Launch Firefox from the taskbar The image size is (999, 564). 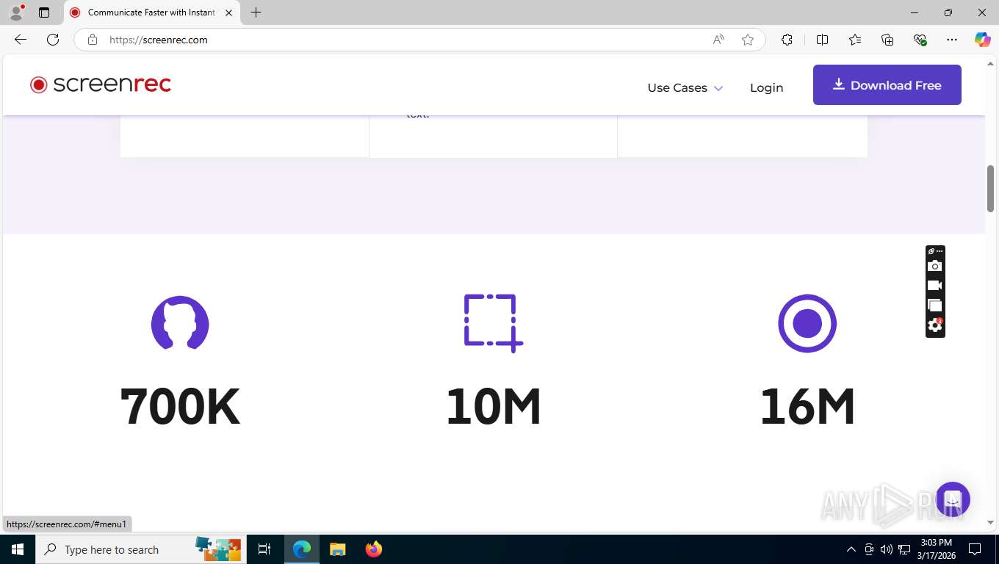374,549
